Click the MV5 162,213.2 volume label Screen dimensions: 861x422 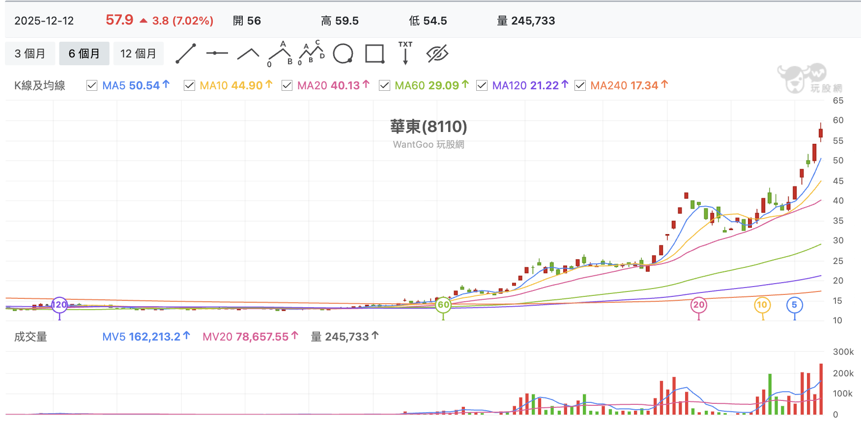coord(146,337)
